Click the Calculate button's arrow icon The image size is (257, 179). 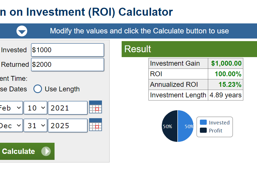pos(46,151)
